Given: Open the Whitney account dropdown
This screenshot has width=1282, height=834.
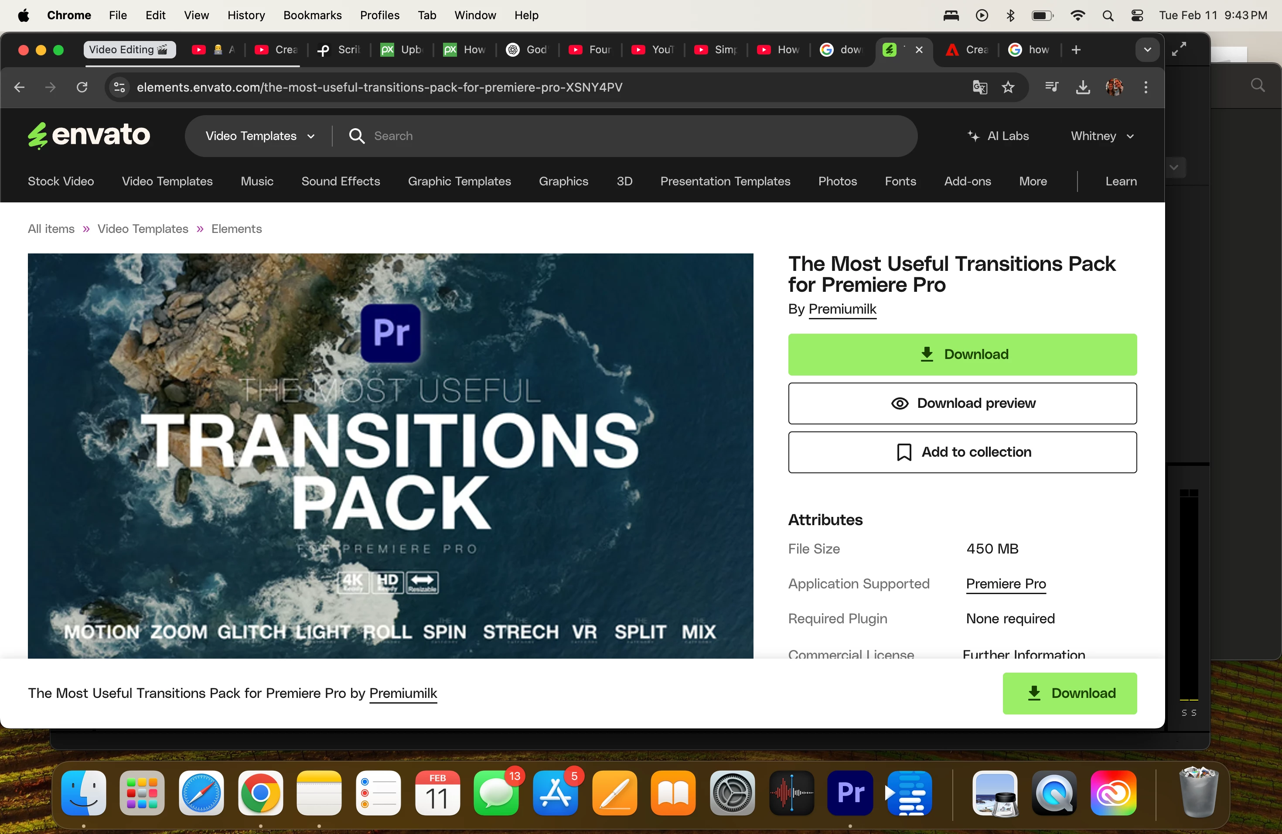Looking at the screenshot, I should point(1101,136).
